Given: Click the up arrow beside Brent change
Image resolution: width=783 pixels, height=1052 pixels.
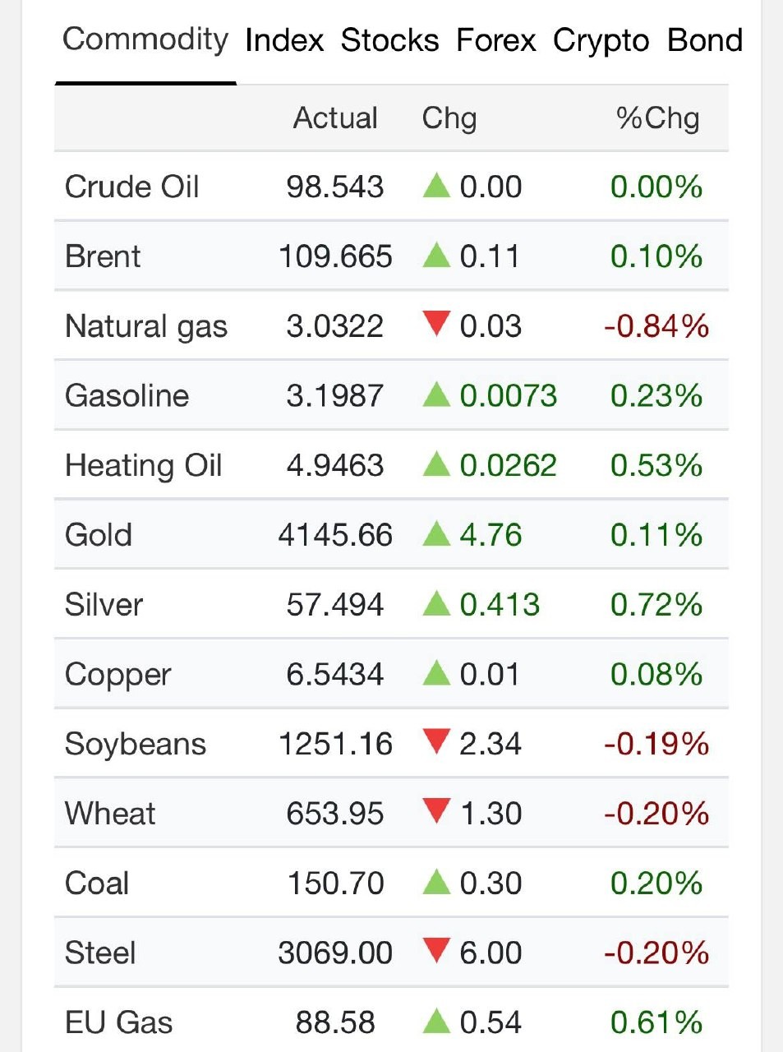Looking at the screenshot, I should [x=436, y=256].
